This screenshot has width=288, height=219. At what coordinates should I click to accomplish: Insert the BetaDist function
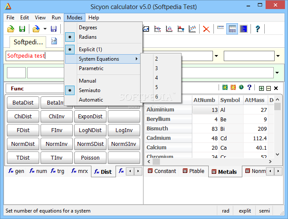click(23, 103)
